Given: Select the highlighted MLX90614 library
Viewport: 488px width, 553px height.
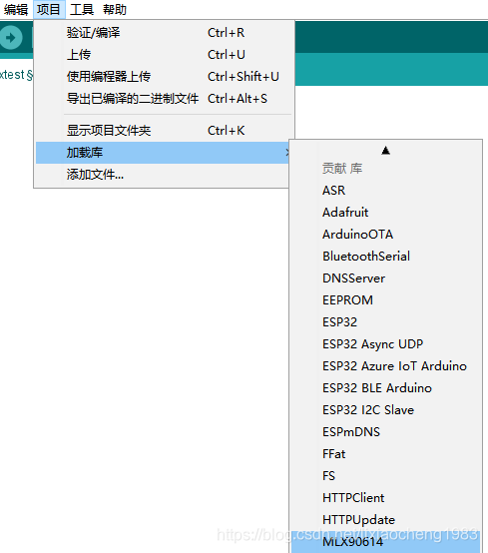Looking at the screenshot, I should (x=386, y=542).
